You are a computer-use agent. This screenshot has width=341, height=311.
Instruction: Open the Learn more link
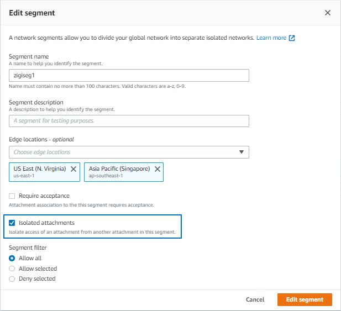(x=271, y=38)
